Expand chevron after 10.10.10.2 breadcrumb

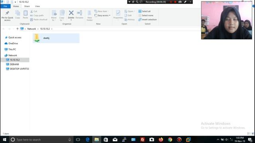pyautogui.click(x=52, y=29)
